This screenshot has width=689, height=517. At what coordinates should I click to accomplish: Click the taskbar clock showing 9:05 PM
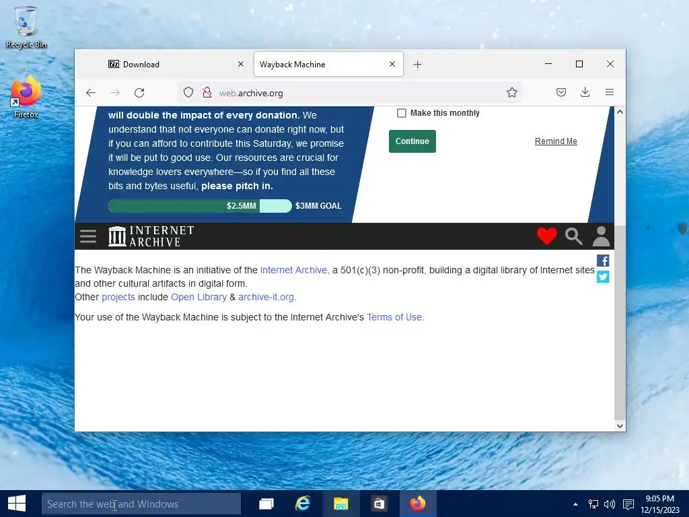tap(660, 504)
